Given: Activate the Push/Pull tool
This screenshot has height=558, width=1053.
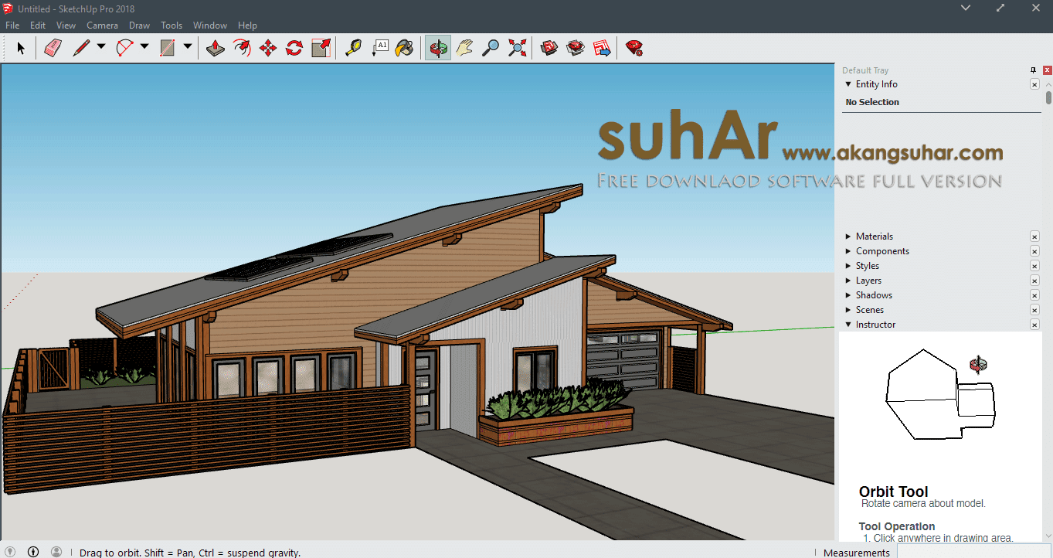Looking at the screenshot, I should (x=216, y=48).
